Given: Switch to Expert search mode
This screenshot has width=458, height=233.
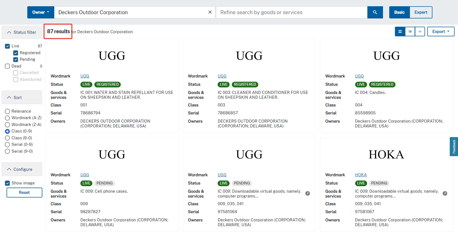Looking at the screenshot, I should 421,12.
